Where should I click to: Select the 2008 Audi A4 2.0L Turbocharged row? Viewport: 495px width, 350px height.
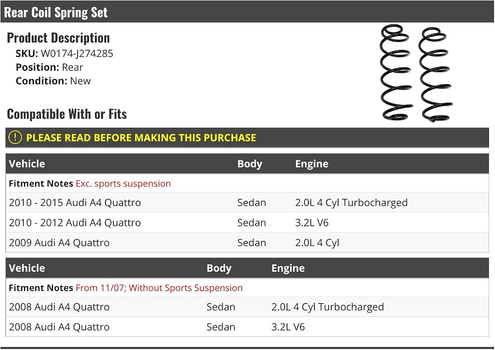click(247, 307)
